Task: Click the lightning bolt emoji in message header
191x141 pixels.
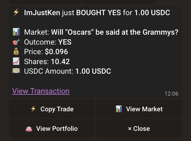Action: pos(16,12)
